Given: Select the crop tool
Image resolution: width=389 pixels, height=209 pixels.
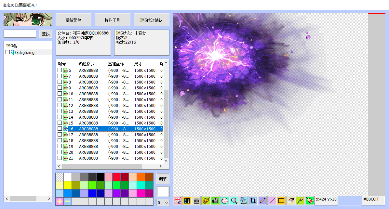Looking at the screenshot, I should (253, 200).
